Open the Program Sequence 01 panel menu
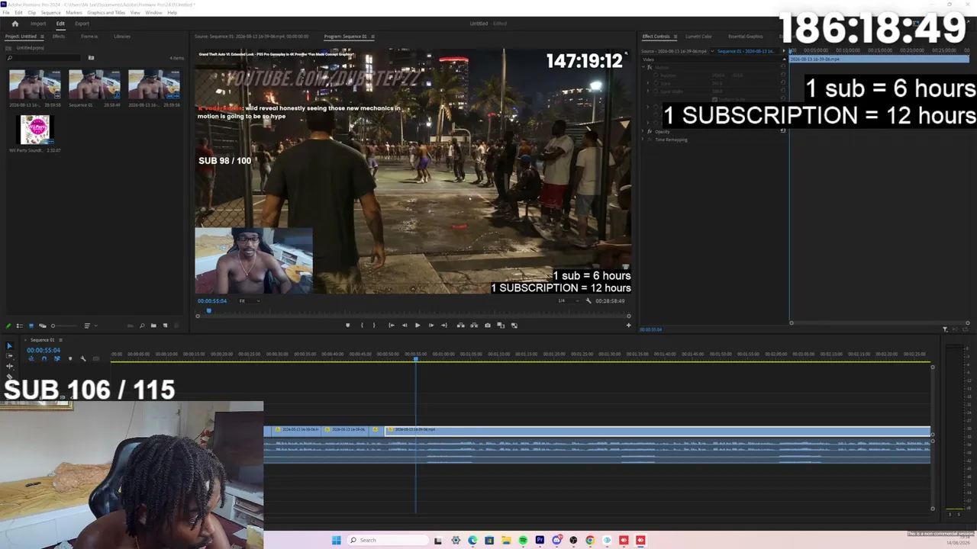The width and height of the screenshot is (977, 549). point(372,37)
